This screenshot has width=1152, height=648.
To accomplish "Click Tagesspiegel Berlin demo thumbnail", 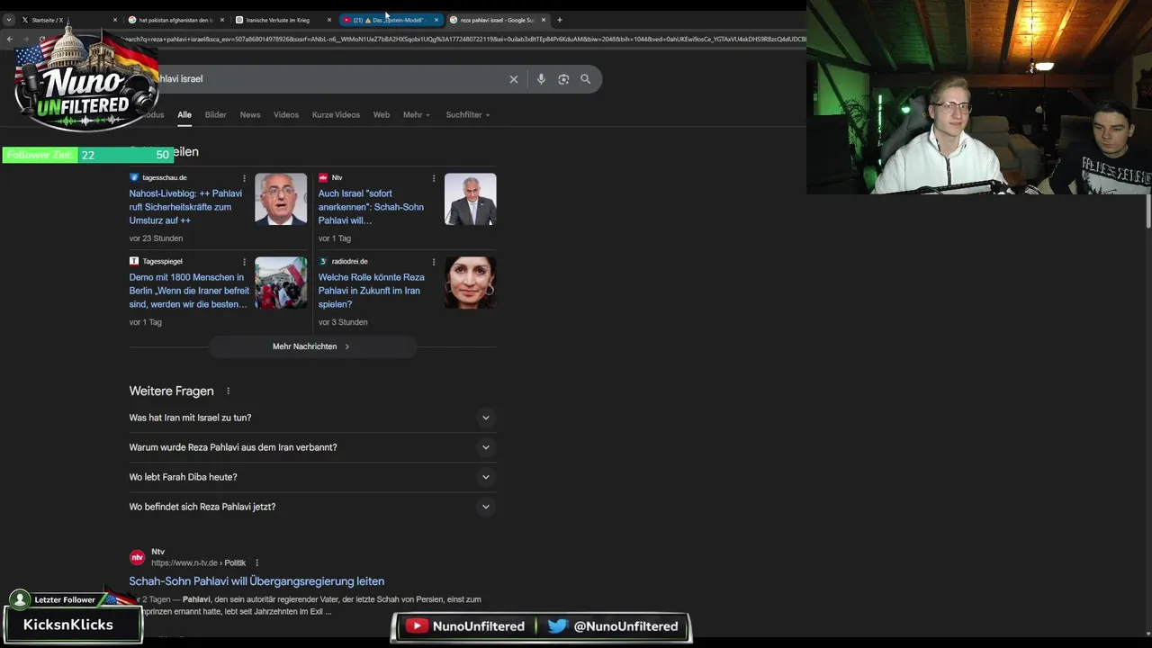I will [x=281, y=283].
